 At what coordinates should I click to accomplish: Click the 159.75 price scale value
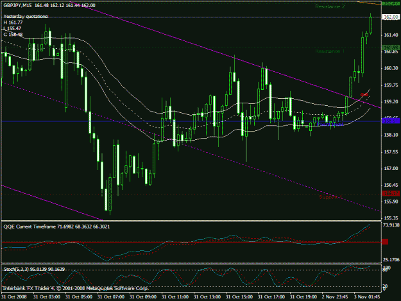[x=391, y=85]
